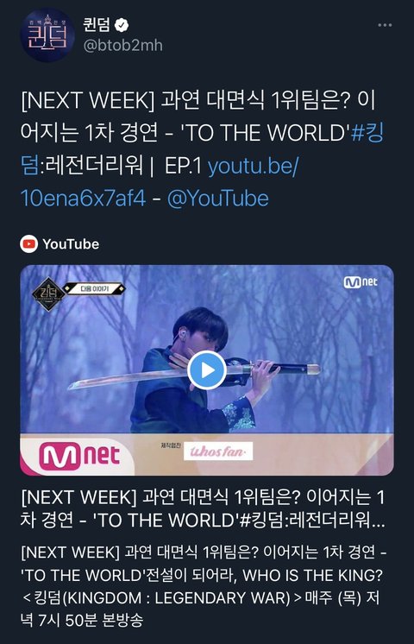Open the 퀸덤 display name
Screen dimensions: 414x644
(x=96, y=25)
